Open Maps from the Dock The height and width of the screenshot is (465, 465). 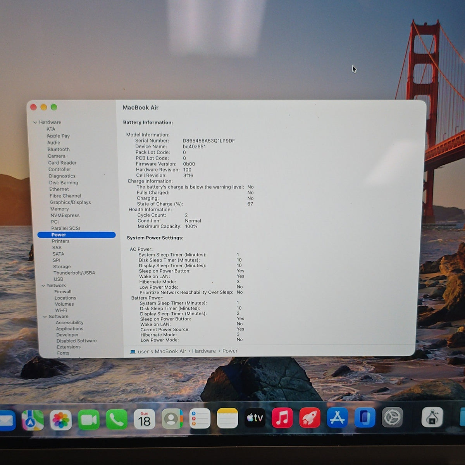pos(33,420)
